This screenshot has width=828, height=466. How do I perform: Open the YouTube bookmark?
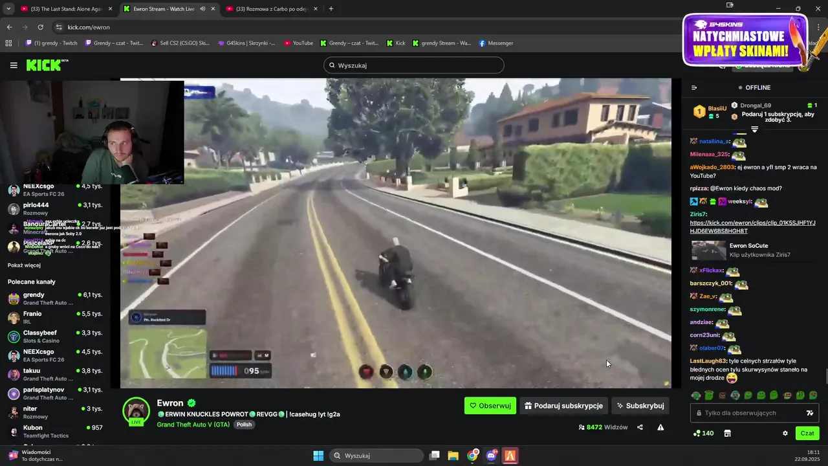(x=298, y=43)
